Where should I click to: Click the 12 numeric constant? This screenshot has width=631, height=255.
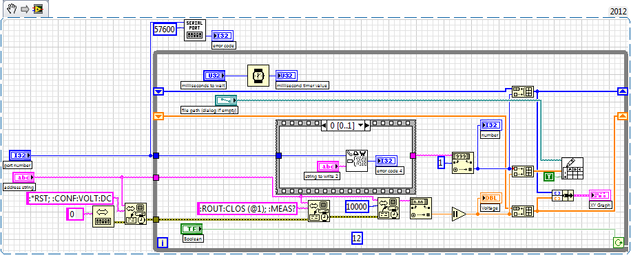click(357, 238)
